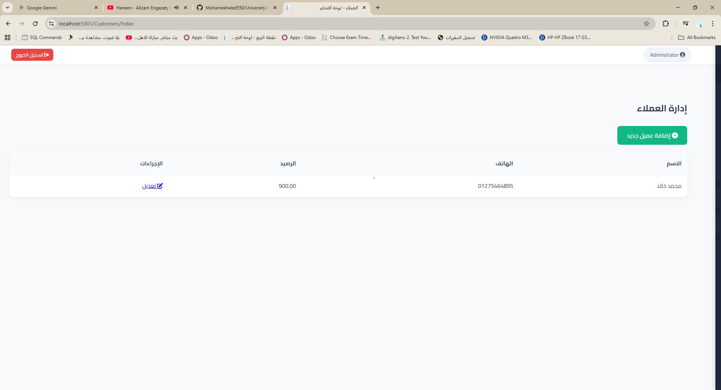
Task: Open the media controls icon
Action: point(685,24)
